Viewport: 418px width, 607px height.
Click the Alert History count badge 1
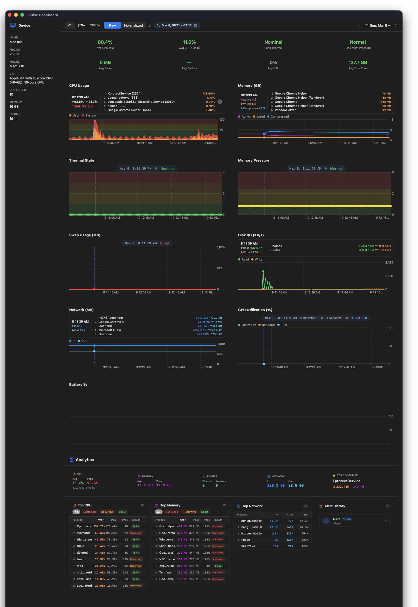(388, 506)
